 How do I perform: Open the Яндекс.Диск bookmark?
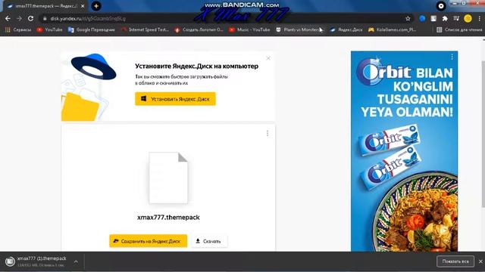(346, 30)
